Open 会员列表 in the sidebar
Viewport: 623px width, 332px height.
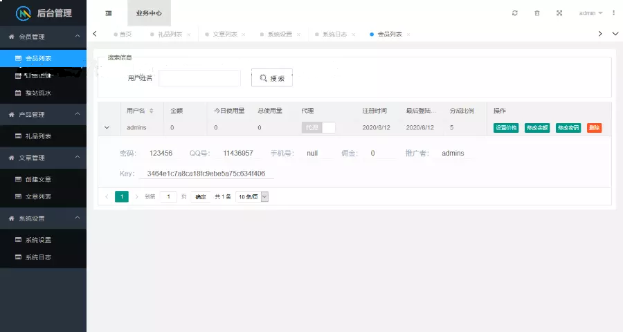point(43,58)
